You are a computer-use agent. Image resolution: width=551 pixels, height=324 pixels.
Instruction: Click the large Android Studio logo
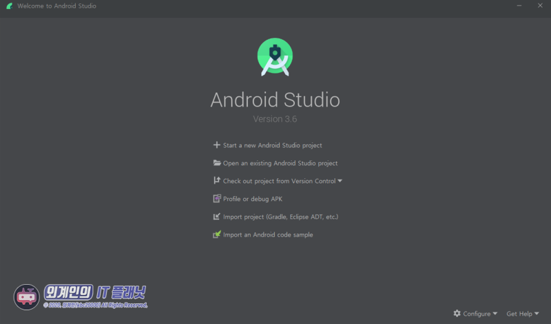click(x=275, y=57)
